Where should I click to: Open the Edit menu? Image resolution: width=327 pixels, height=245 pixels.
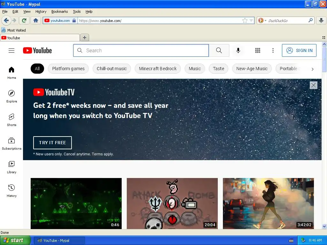(x=15, y=11)
